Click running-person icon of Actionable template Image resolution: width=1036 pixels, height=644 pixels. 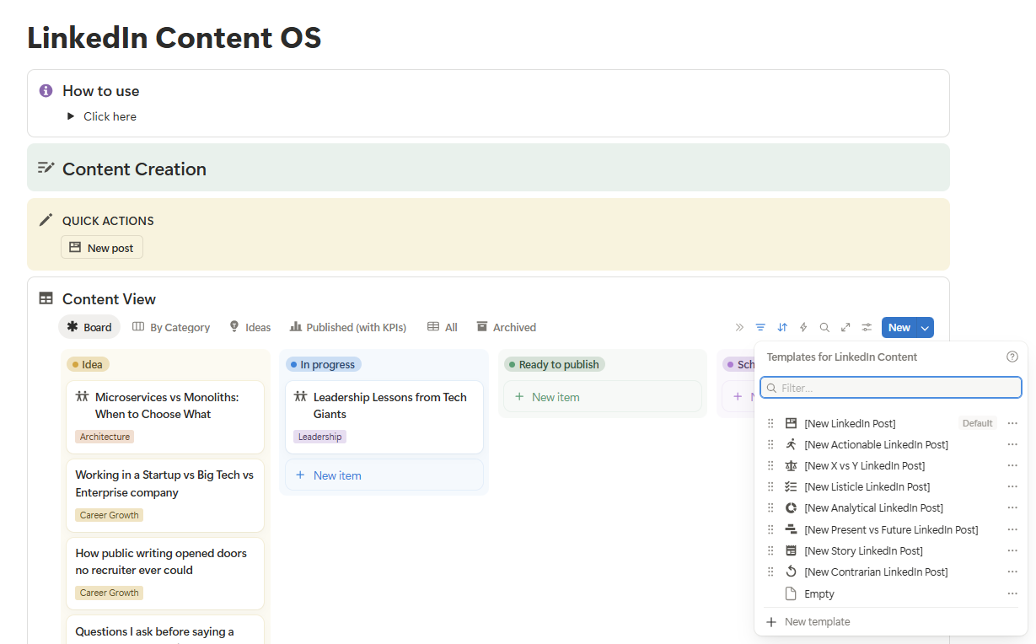point(791,444)
